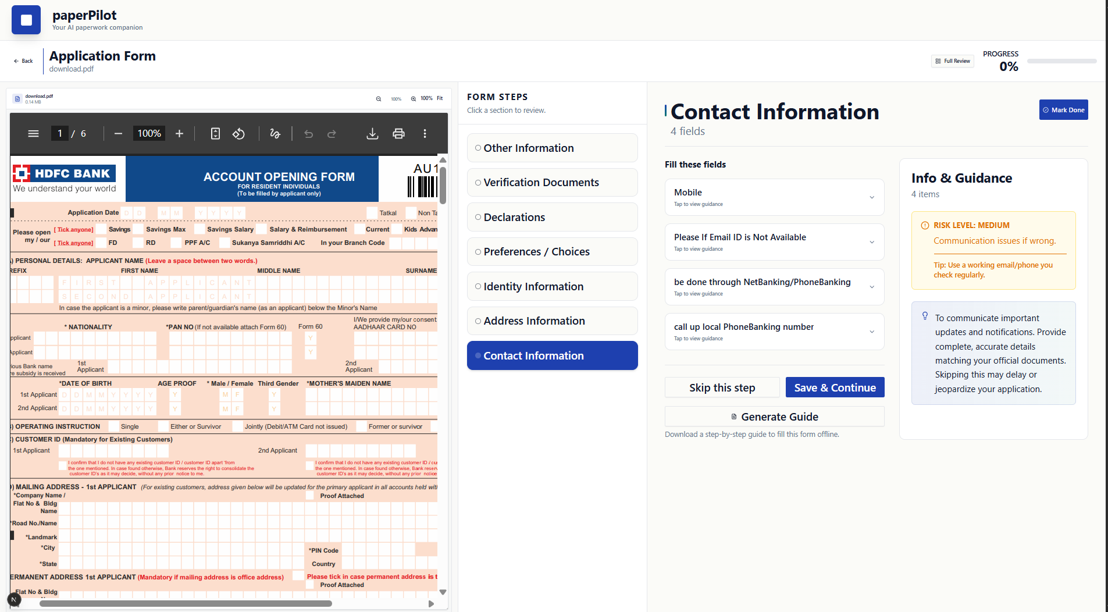Viewport: 1108px width, 612px height.
Task: Print the PDF document
Action: click(398, 134)
